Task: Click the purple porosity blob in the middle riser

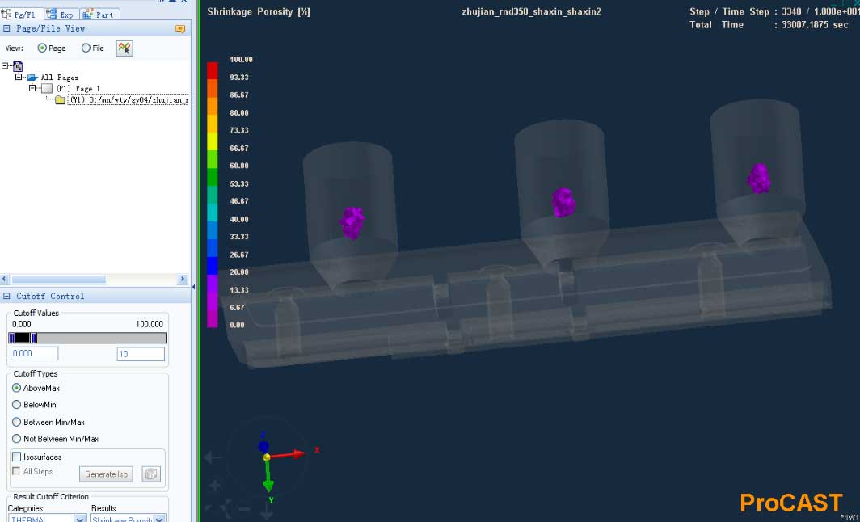Action: tap(563, 202)
